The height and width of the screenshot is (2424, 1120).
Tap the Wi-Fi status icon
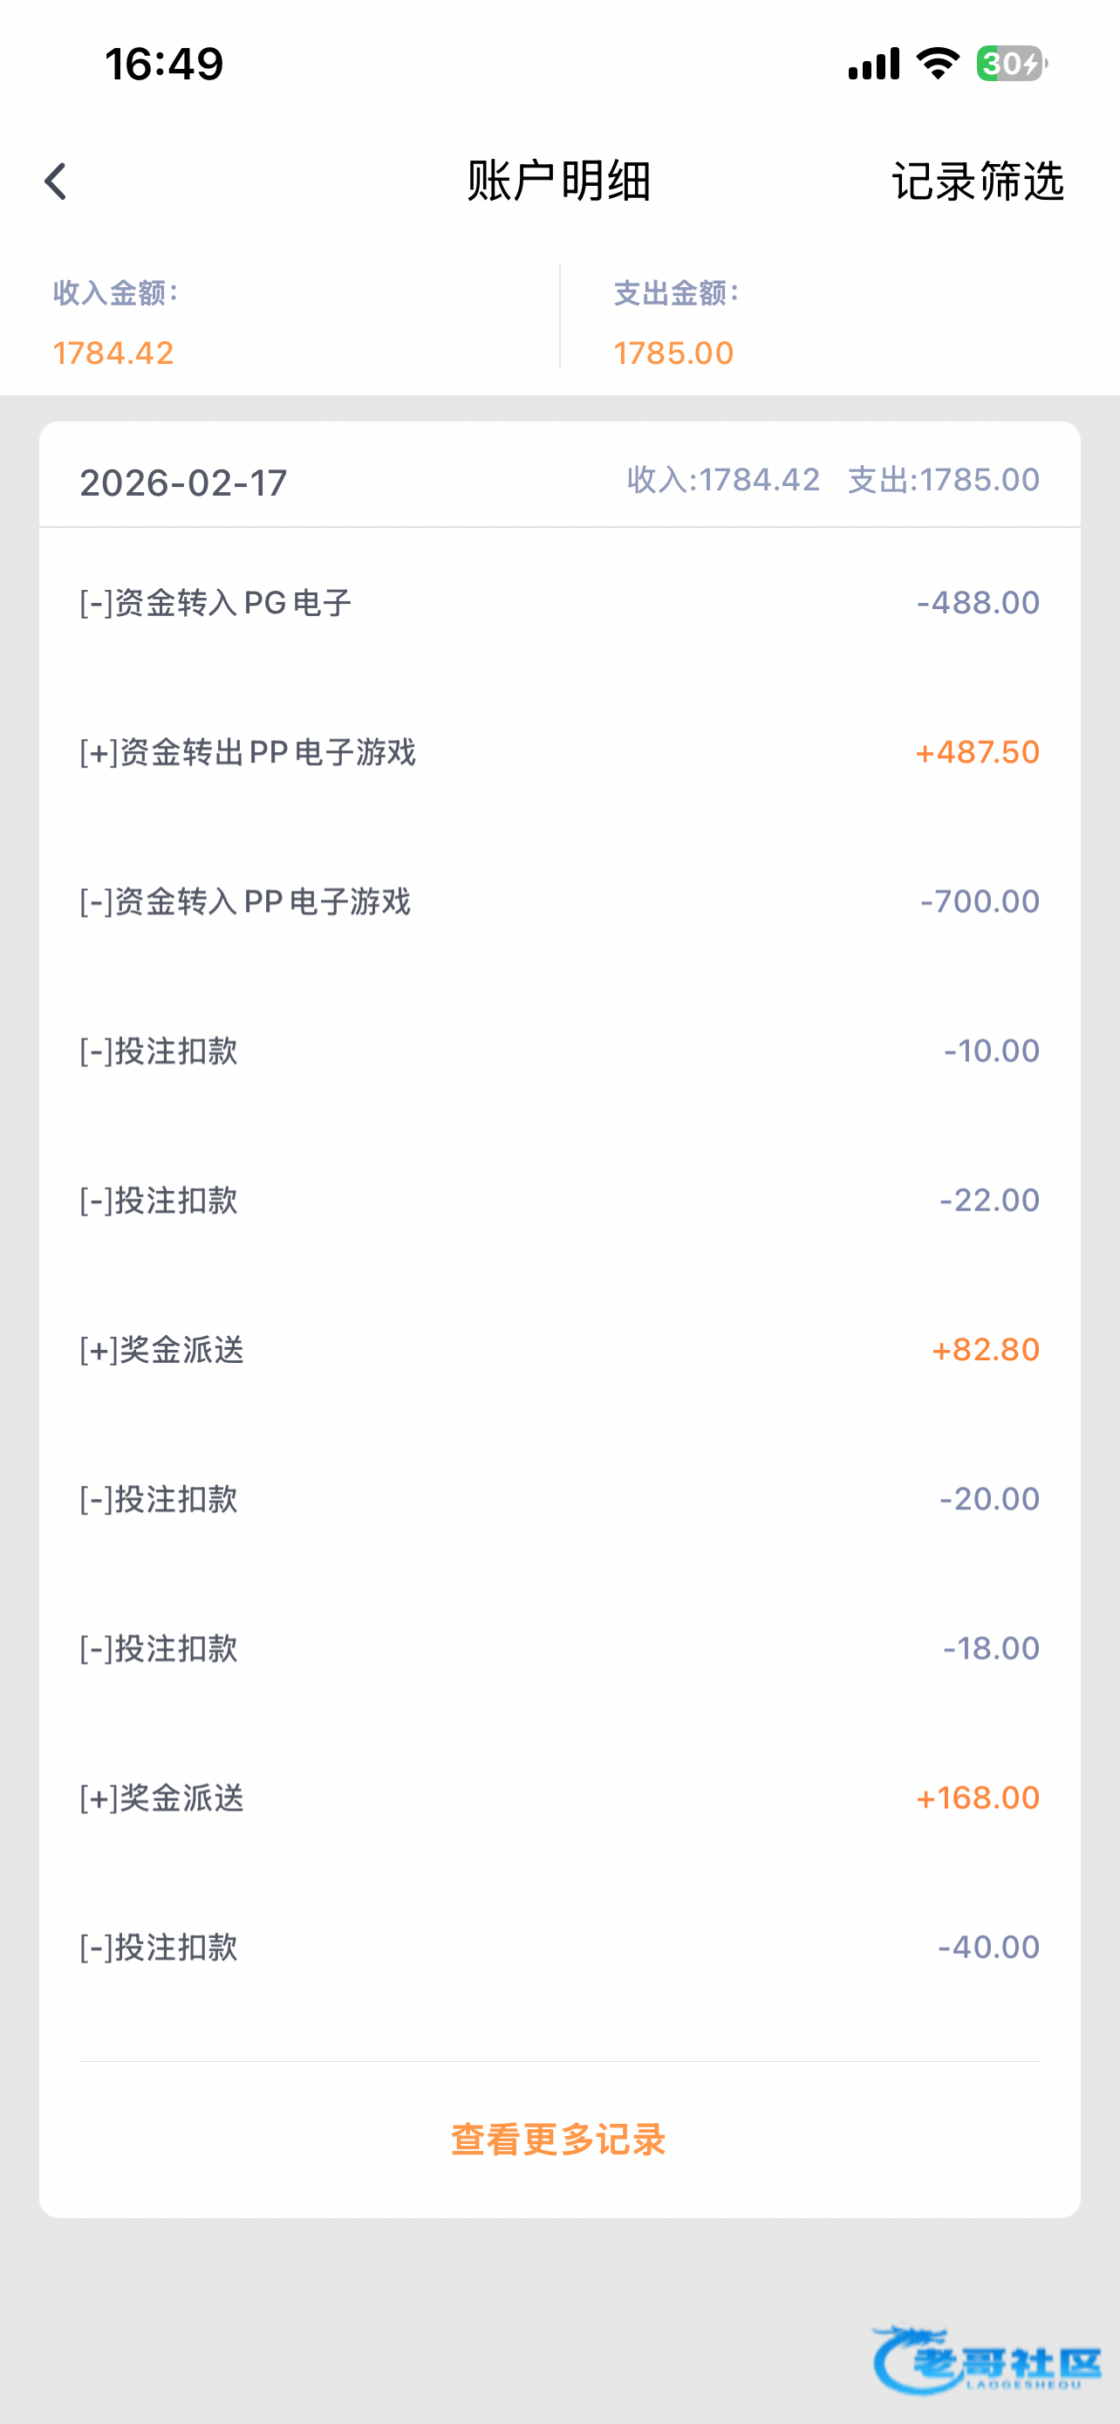pyautogui.click(x=937, y=64)
